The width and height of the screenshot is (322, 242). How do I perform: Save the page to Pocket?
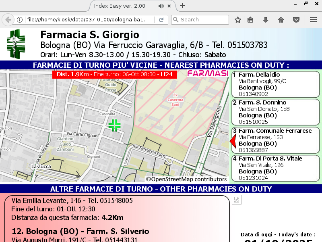coord(296,20)
